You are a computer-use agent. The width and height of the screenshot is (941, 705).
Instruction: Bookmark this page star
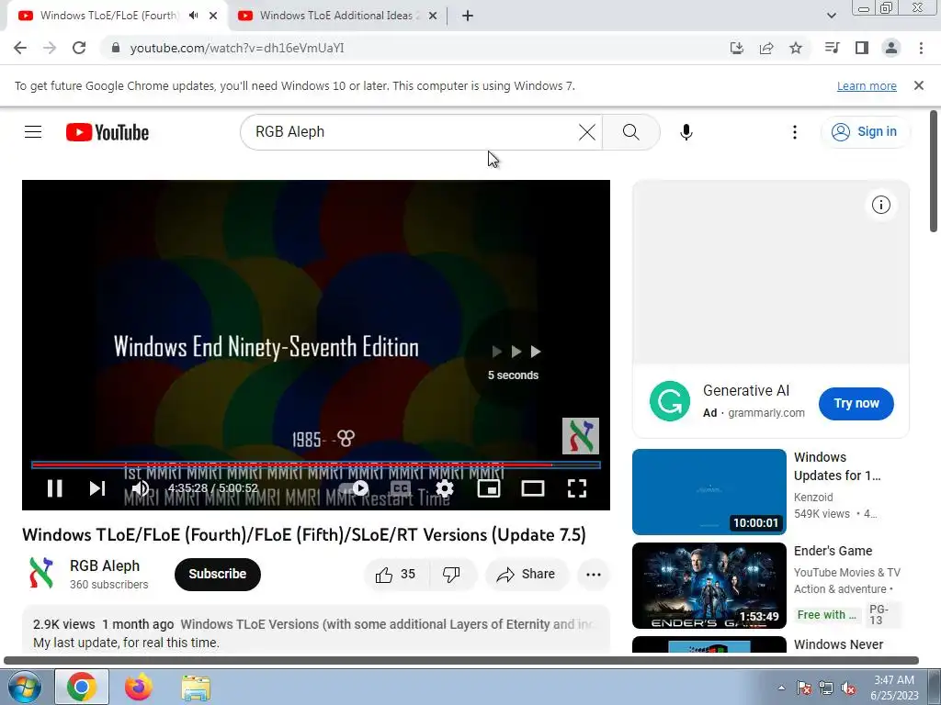(x=796, y=48)
